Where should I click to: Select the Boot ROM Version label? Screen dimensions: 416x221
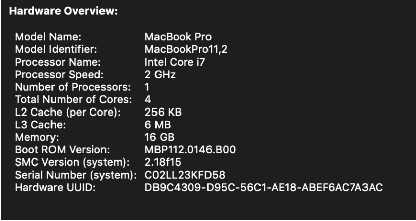point(62,150)
